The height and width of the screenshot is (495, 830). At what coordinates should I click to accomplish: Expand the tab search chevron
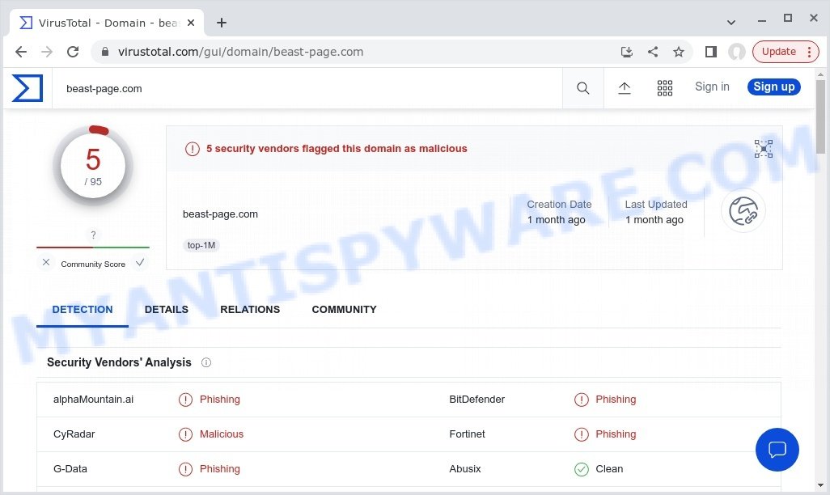point(731,22)
